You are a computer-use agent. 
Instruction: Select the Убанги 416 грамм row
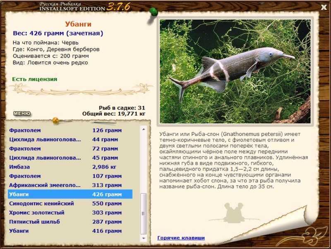[70, 231]
